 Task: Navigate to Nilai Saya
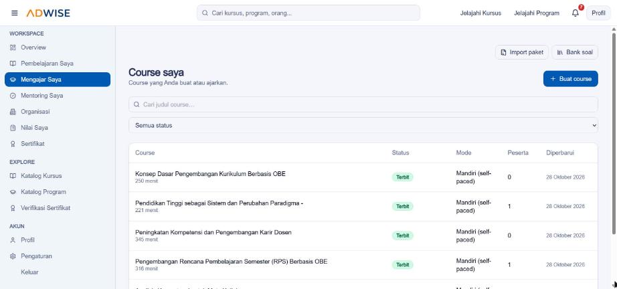(58, 128)
